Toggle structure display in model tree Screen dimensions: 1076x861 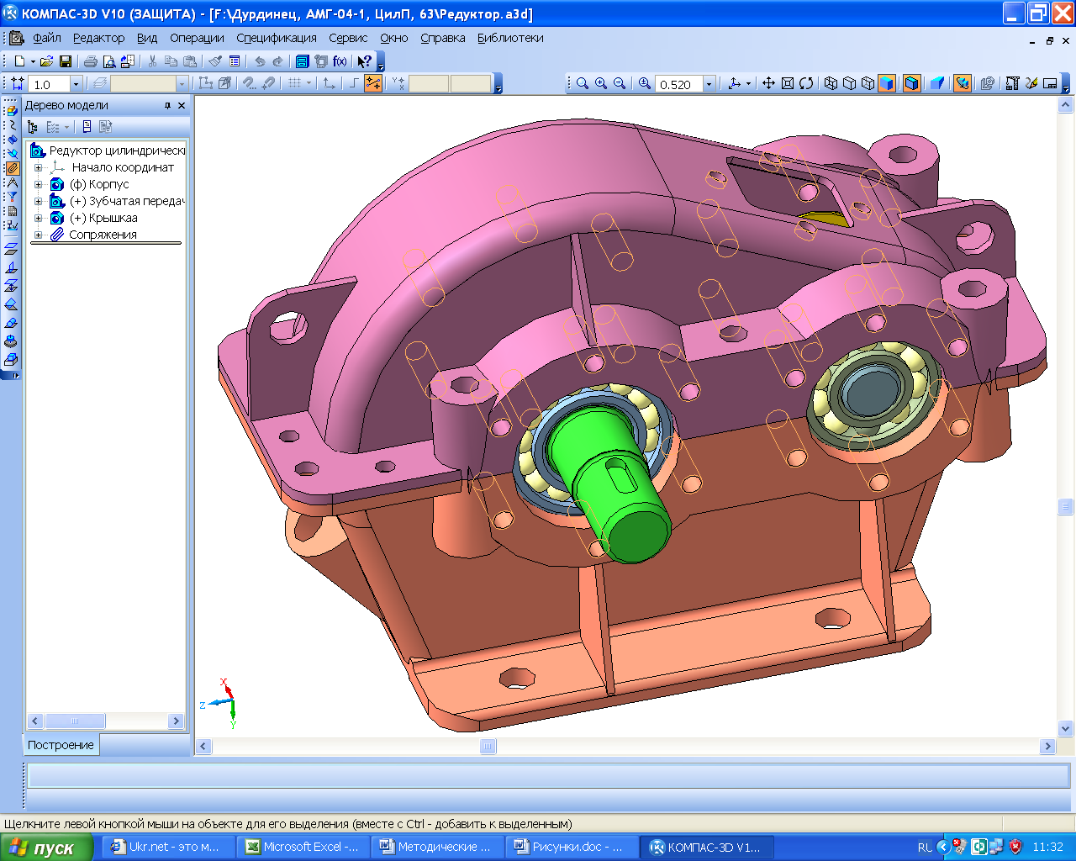[x=32, y=127]
